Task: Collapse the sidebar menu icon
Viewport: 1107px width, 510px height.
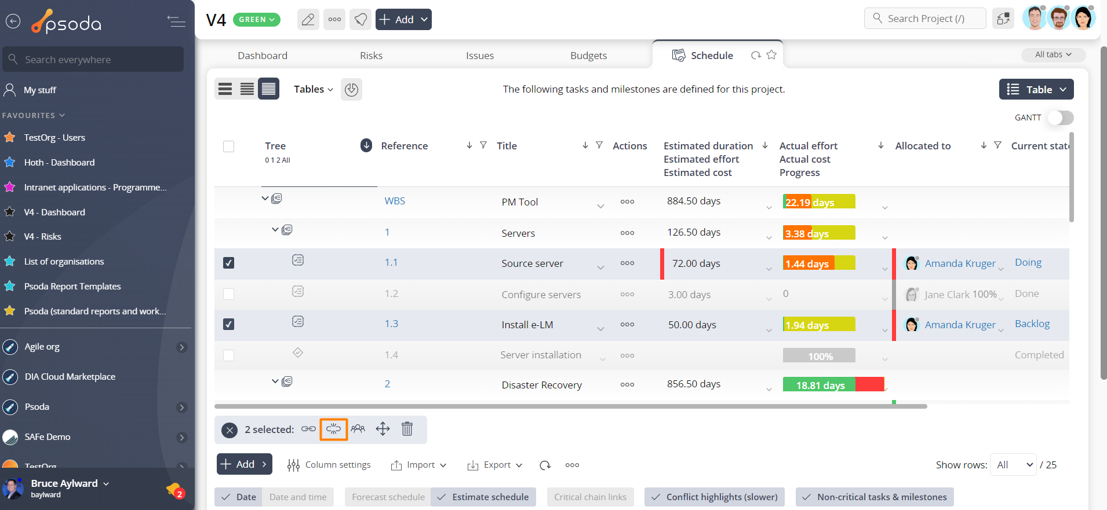Action: point(176,21)
